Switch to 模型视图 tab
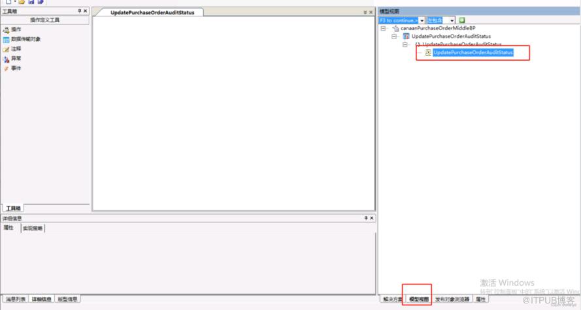Viewport: 581px width, 310px height. click(x=419, y=299)
